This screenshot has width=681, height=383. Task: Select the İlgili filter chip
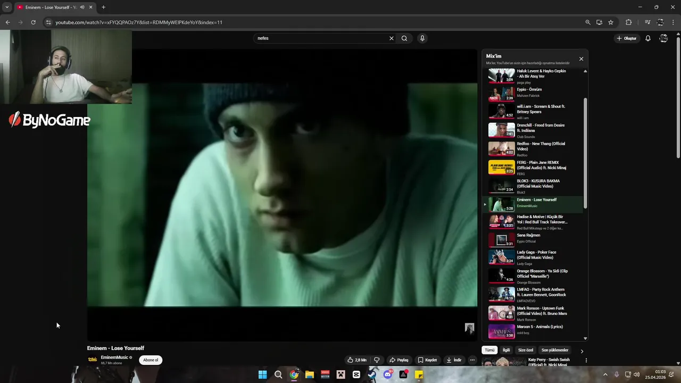coord(506,350)
